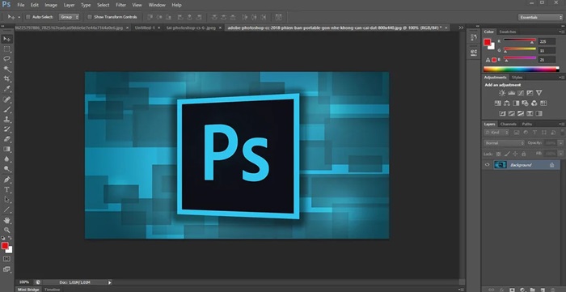The image size is (566, 292).
Task: Open the Auto-Select Group dropdown
Action: click(x=69, y=17)
